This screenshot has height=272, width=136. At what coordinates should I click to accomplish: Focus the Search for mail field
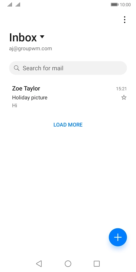click(x=68, y=68)
